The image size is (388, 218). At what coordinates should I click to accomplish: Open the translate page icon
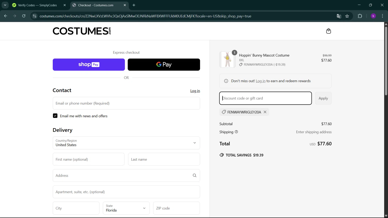[339, 16]
